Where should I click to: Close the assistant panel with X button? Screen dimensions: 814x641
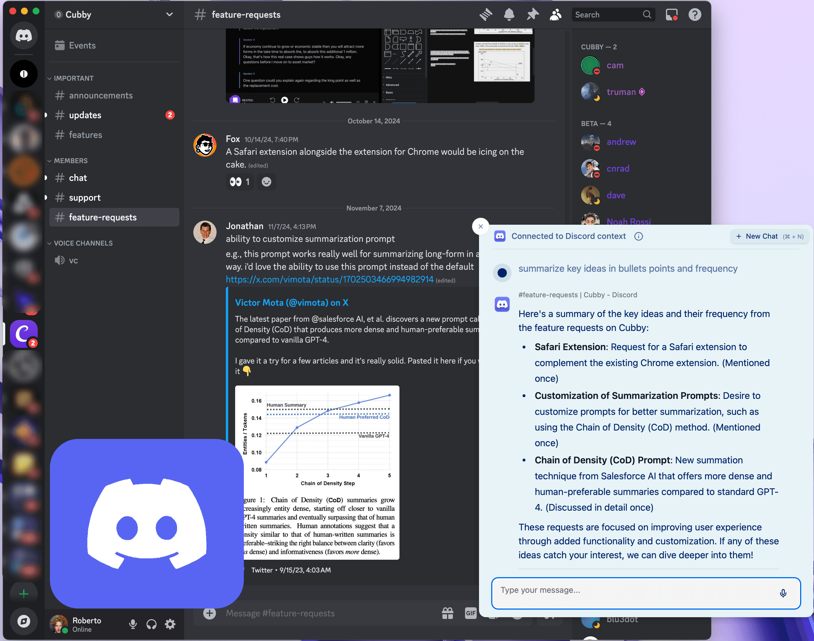(x=480, y=226)
